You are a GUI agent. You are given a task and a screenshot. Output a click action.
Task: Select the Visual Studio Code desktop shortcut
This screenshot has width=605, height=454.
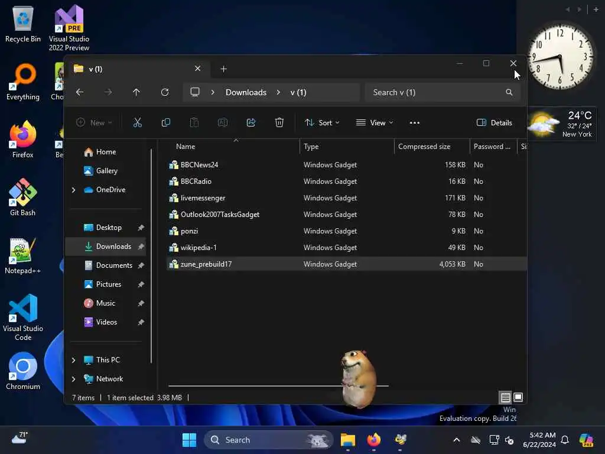point(23,317)
